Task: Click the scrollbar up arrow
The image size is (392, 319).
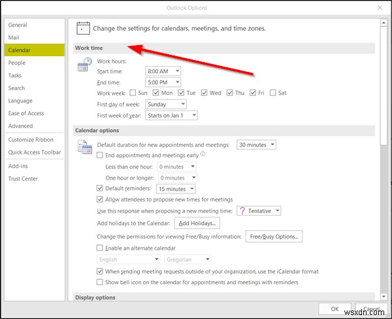Action: click(x=384, y=23)
